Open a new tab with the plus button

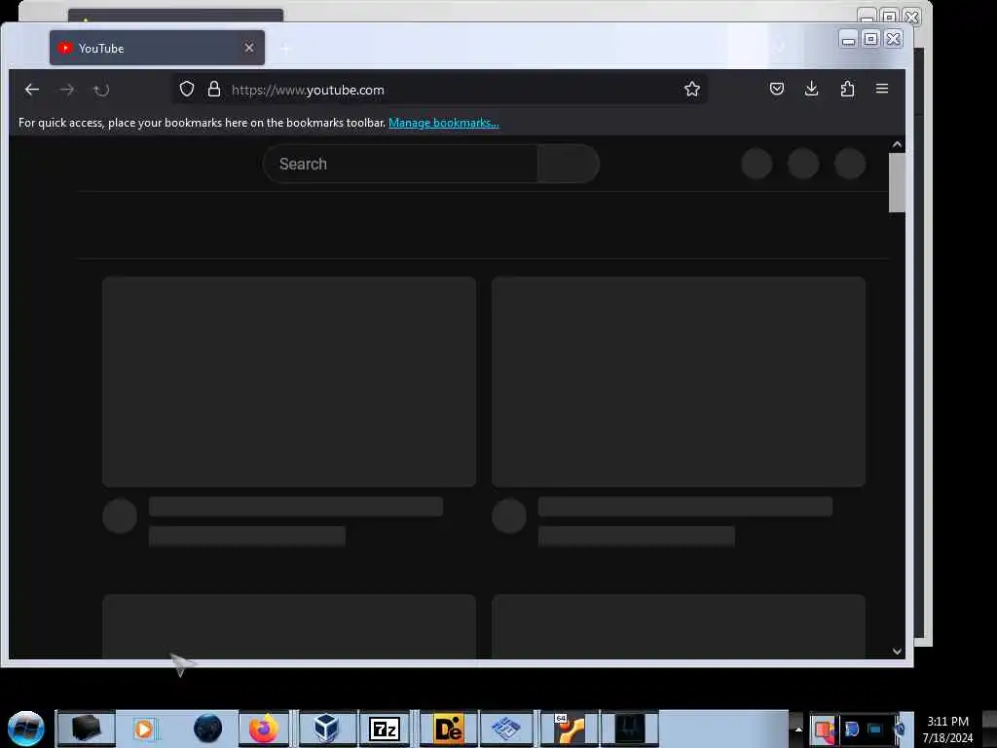pos(285,49)
